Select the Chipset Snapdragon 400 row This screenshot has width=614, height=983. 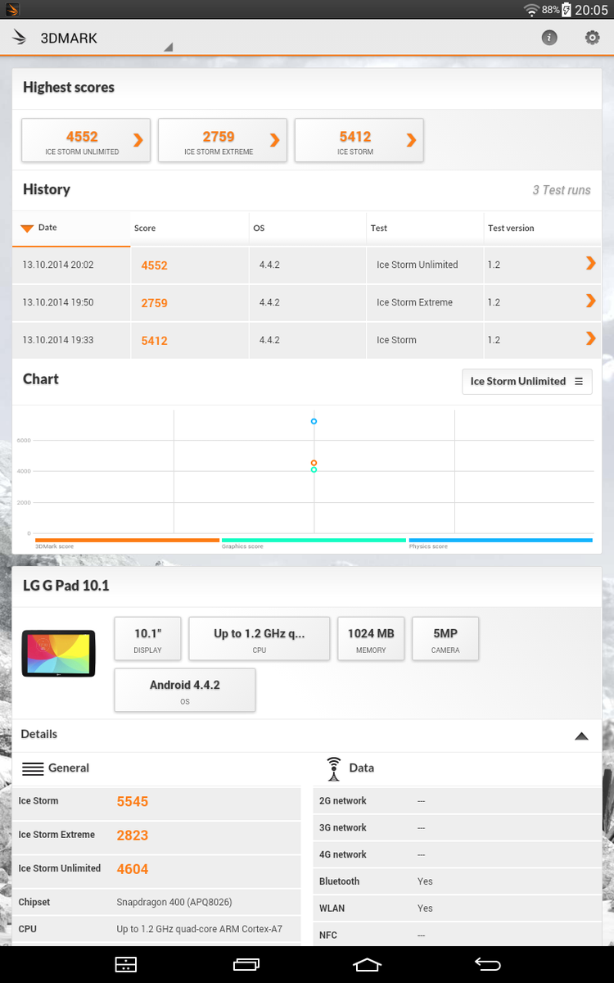pyautogui.click(x=156, y=902)
